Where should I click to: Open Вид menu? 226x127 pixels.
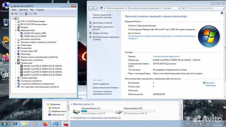click(x=32, y=10)
